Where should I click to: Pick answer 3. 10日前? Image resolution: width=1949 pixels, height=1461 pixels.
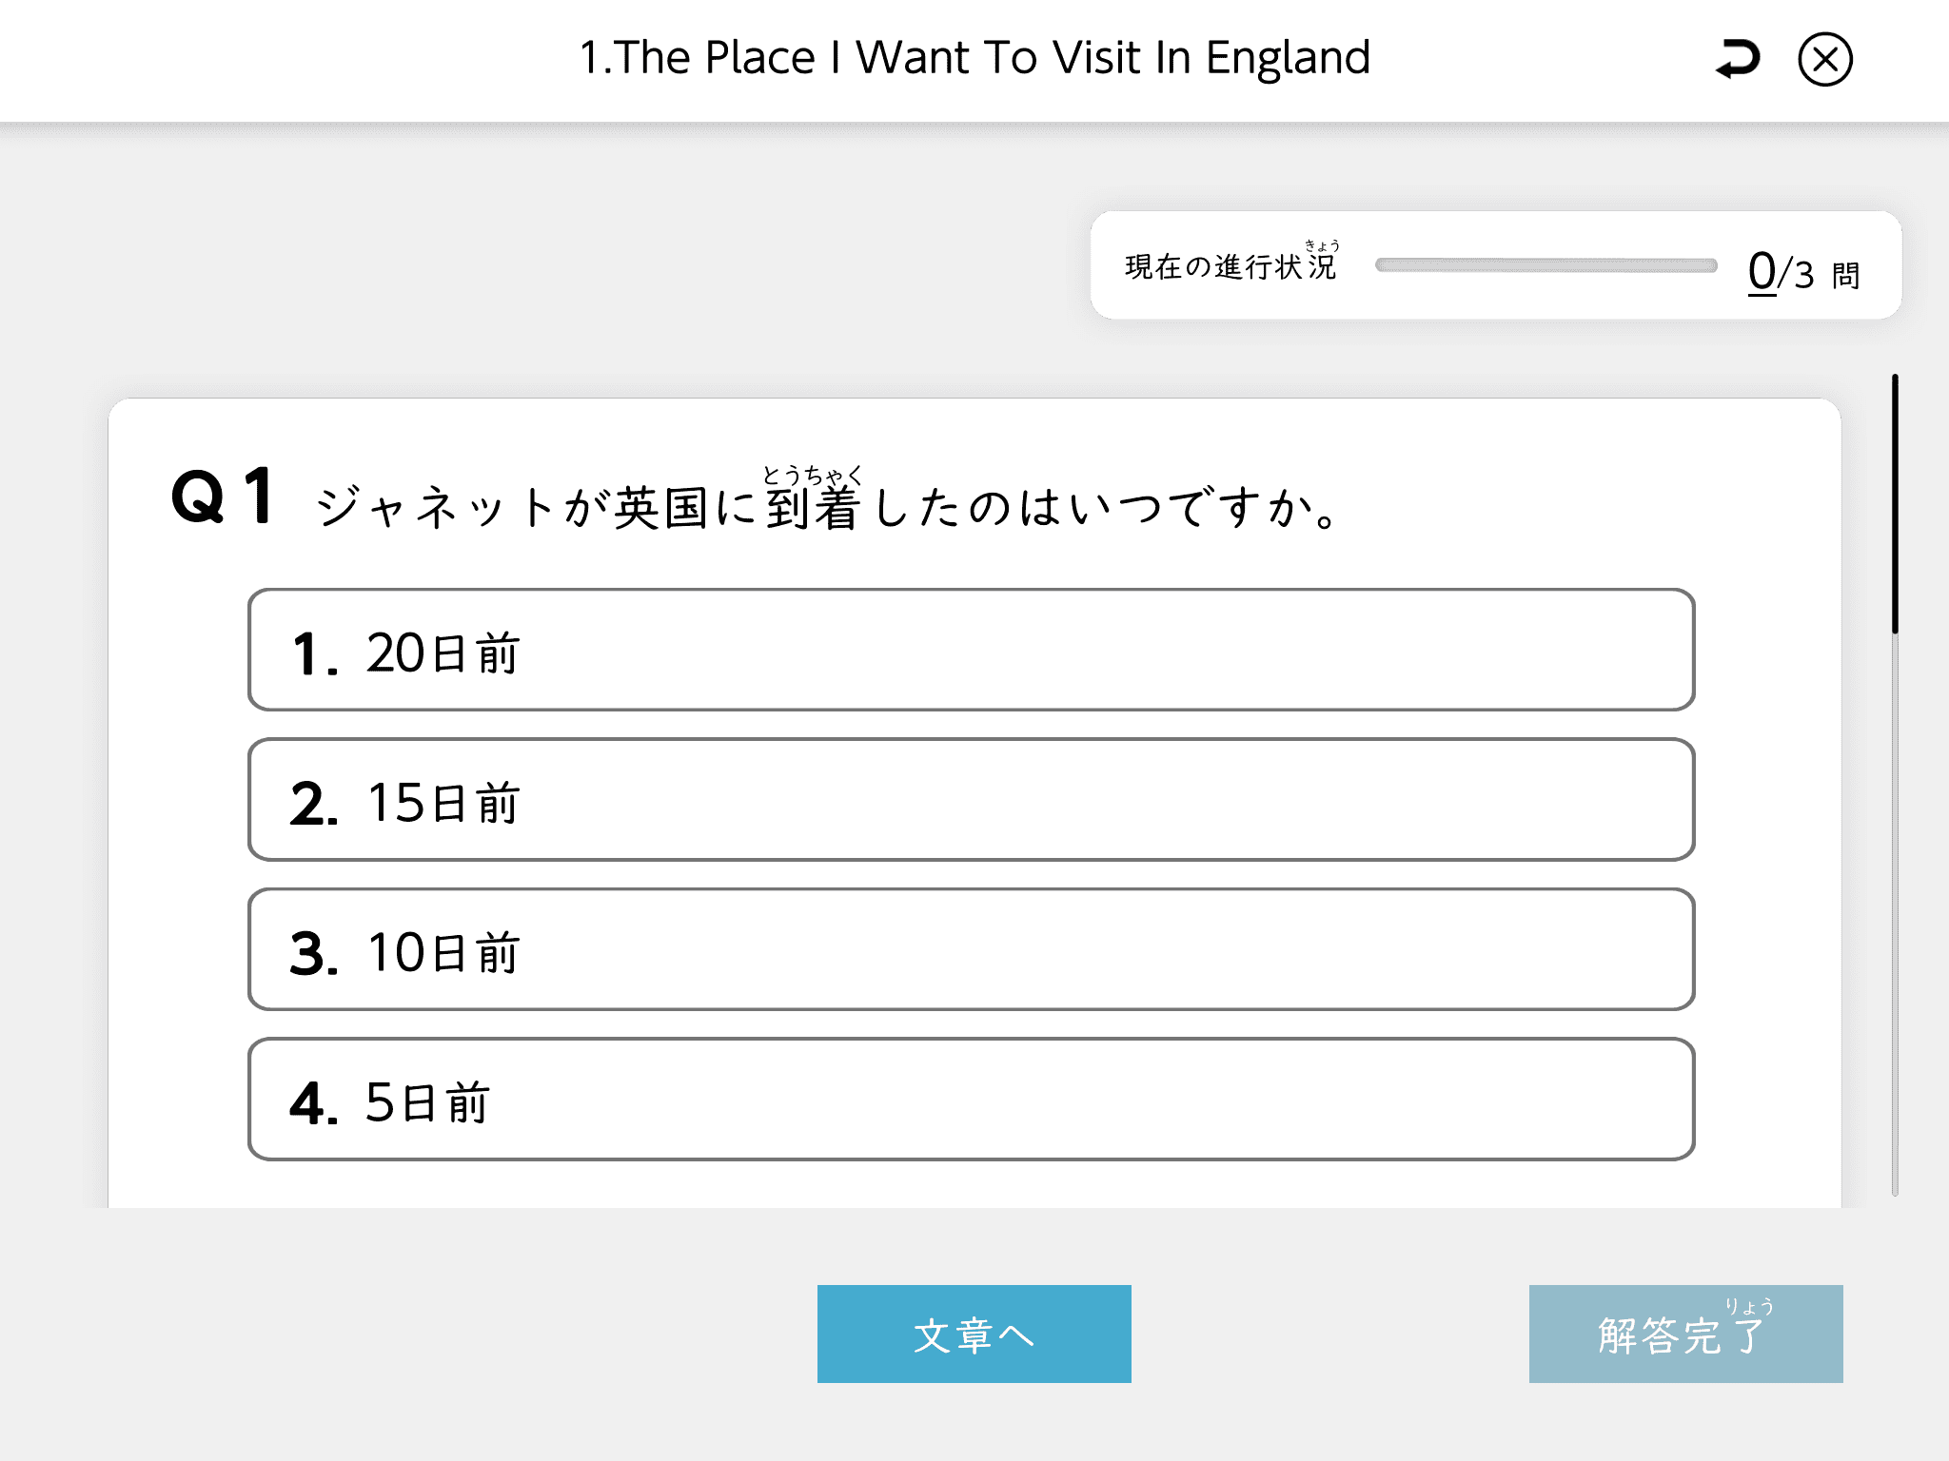click(971, 949)
